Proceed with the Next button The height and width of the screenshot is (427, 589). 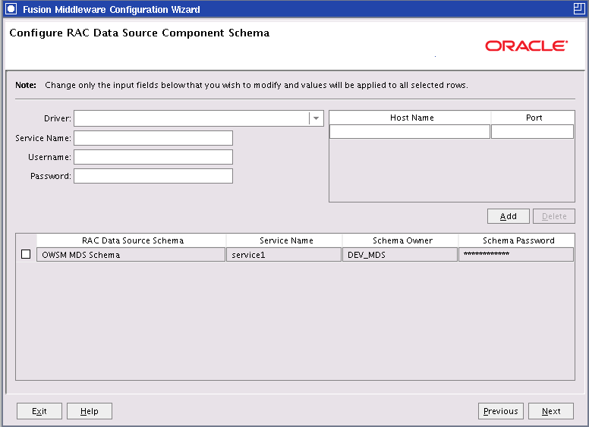[x=551, y=411]
